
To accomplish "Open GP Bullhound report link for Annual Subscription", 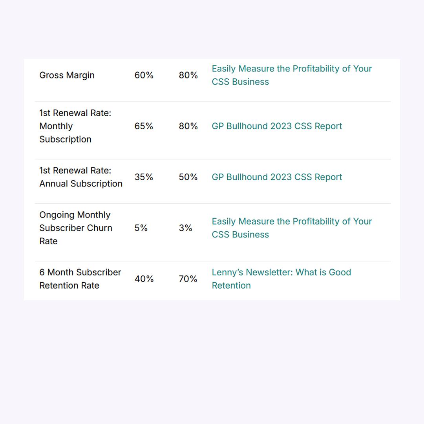I will coord(277,177).
